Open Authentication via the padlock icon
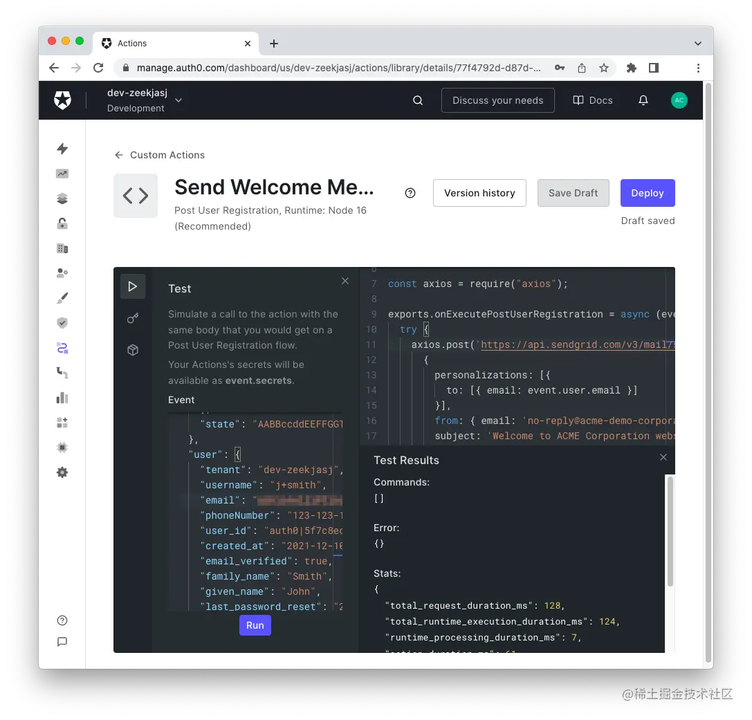 62,223
